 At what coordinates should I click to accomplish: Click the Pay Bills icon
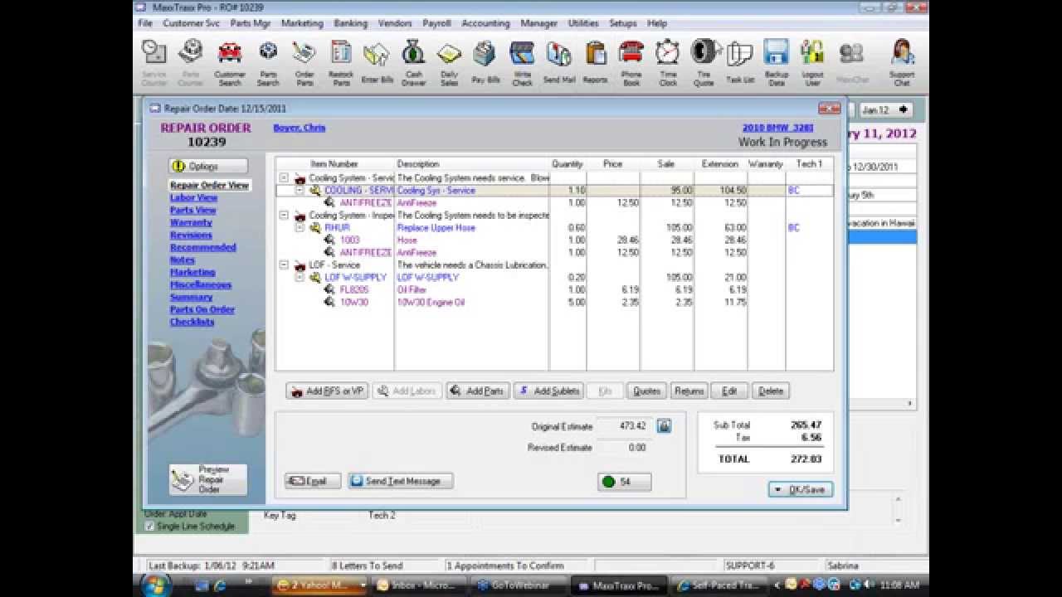tap(485, 62)
